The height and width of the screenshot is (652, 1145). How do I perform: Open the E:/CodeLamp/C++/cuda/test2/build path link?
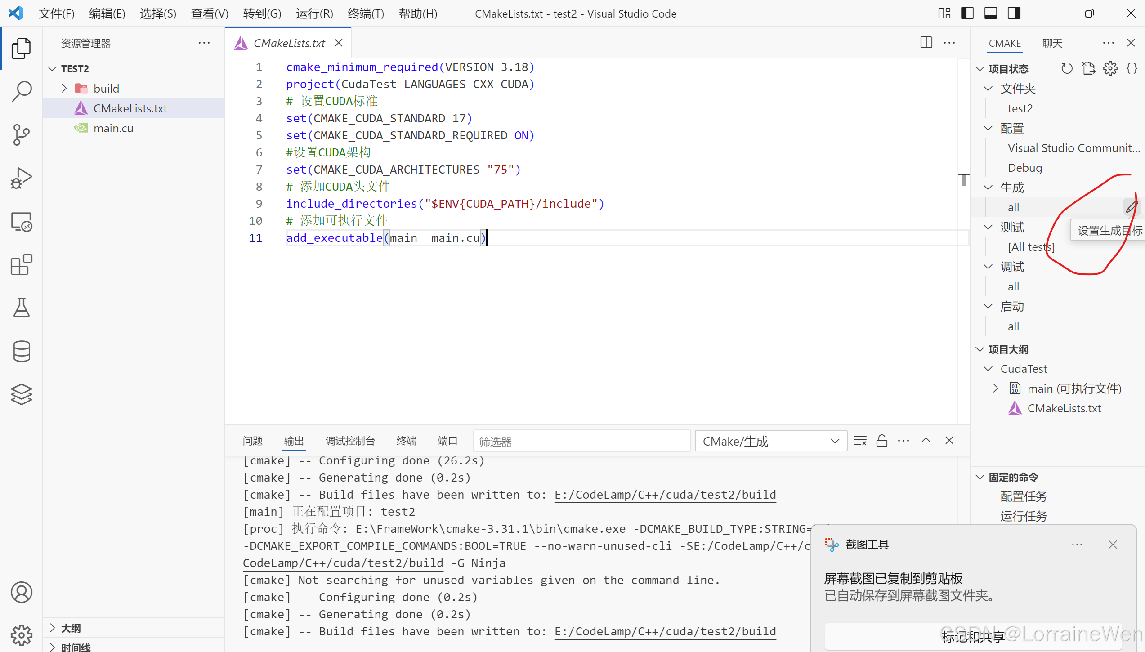(665, 495)
